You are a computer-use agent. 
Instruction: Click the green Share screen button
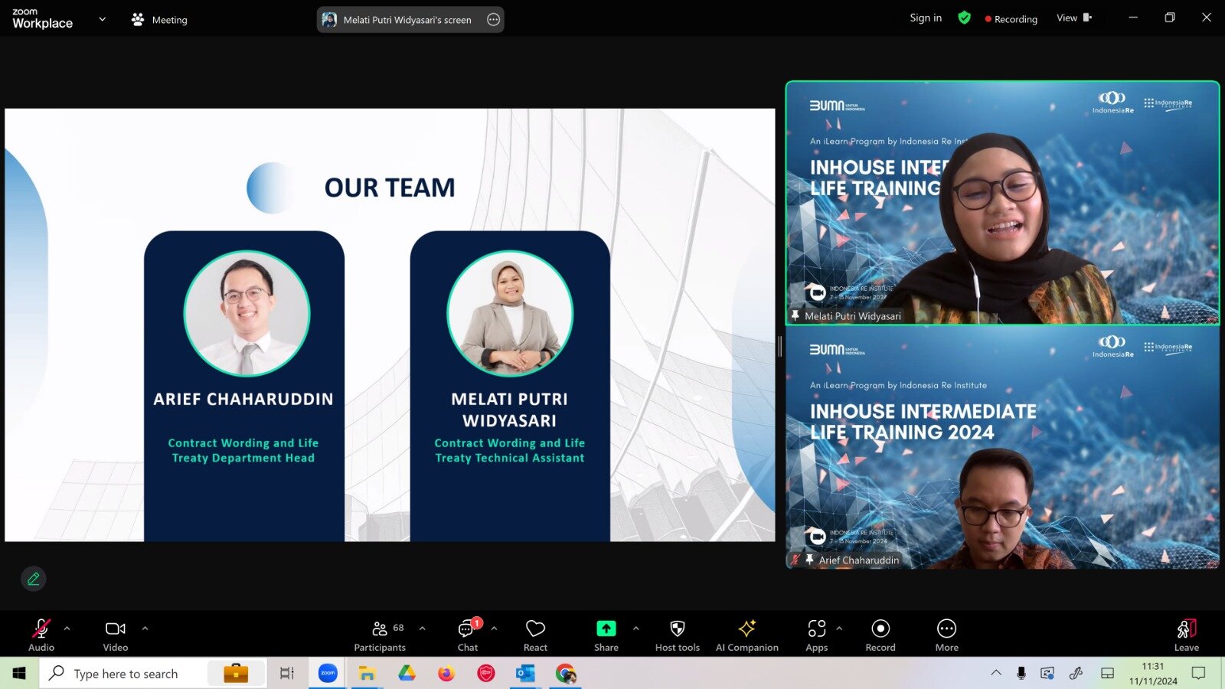pos(606,635)
